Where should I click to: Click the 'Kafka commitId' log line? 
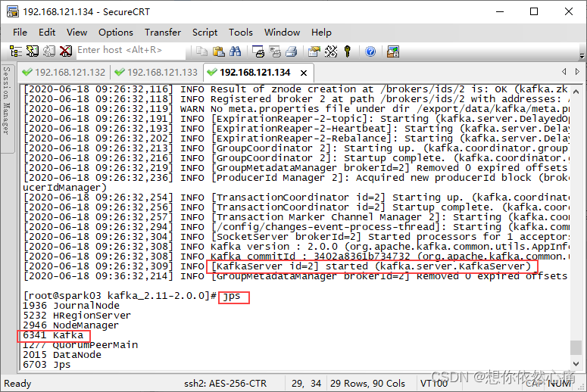pos(295,257)
